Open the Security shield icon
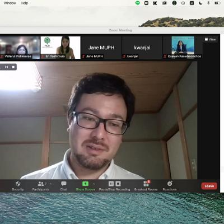This screenshot has height=224, width=224. (x=18, y=184)
